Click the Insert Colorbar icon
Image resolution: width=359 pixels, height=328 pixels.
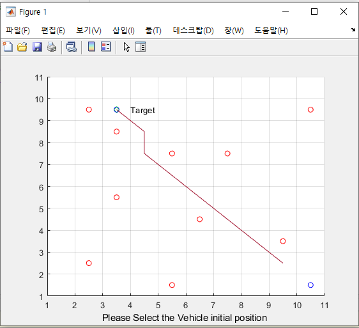(x=91, y=47)
